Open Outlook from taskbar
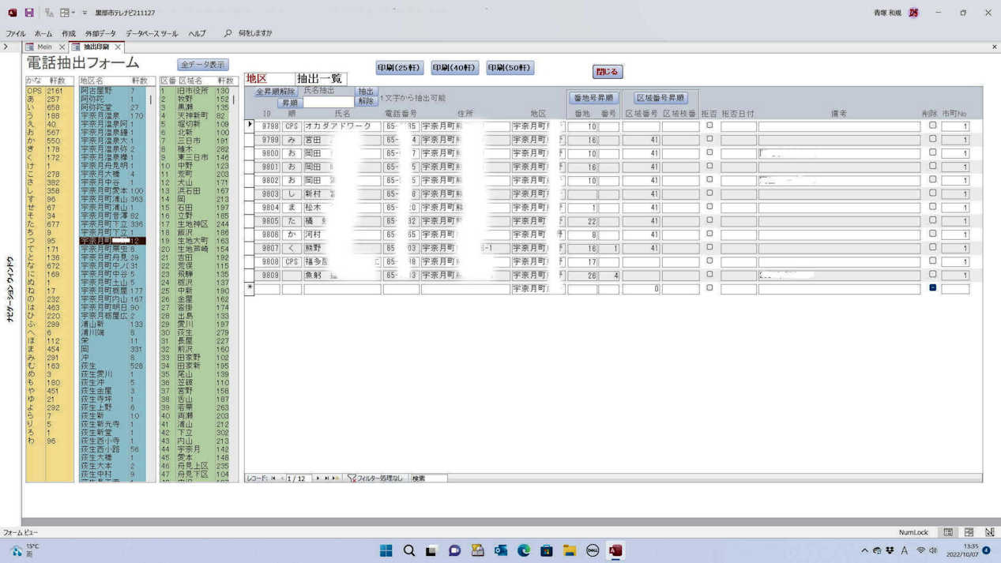Screen dimensions: 1001x563 500,551
